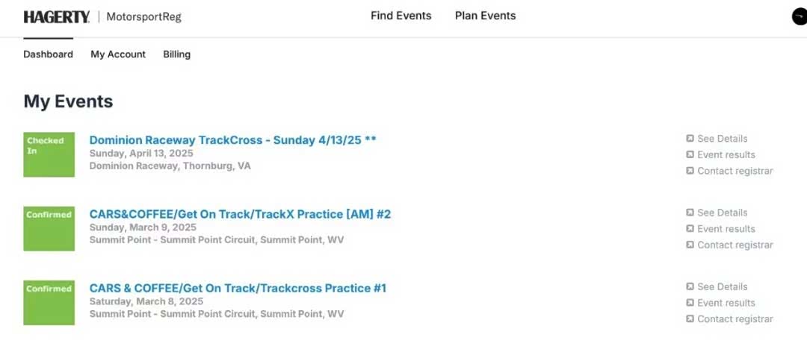Image resolution: width=807 pixels, height=358 pixels.
Task: Open the profile avatar icon
Action: pos(800,16)
